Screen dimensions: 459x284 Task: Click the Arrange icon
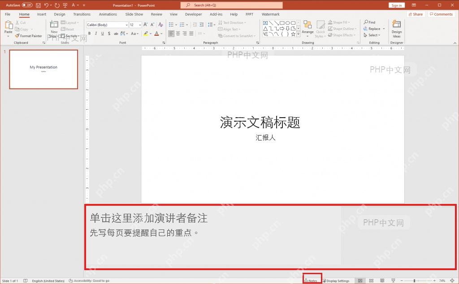(307, 25)
